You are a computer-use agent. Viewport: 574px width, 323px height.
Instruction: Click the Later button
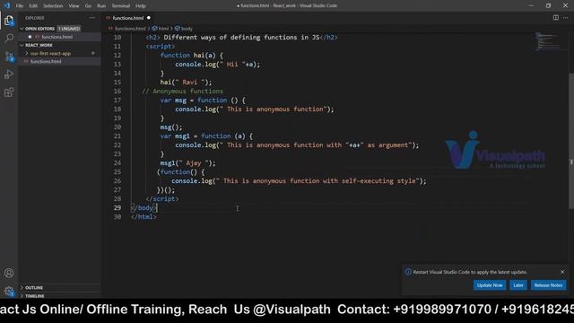pos(518,285)
